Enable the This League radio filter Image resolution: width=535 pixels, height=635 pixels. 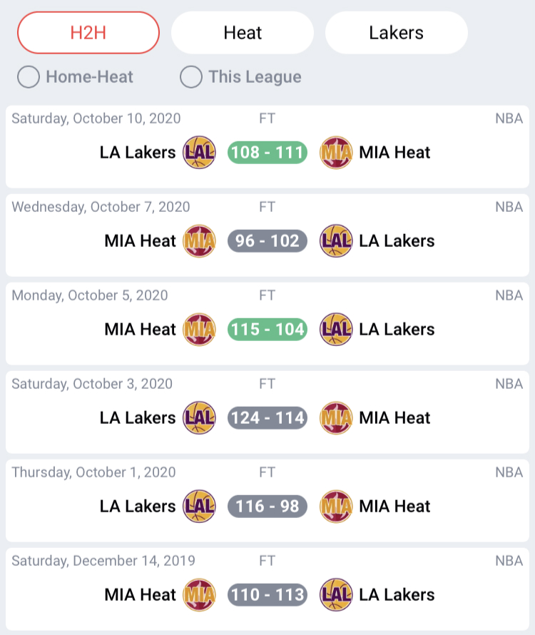[191, 77]
